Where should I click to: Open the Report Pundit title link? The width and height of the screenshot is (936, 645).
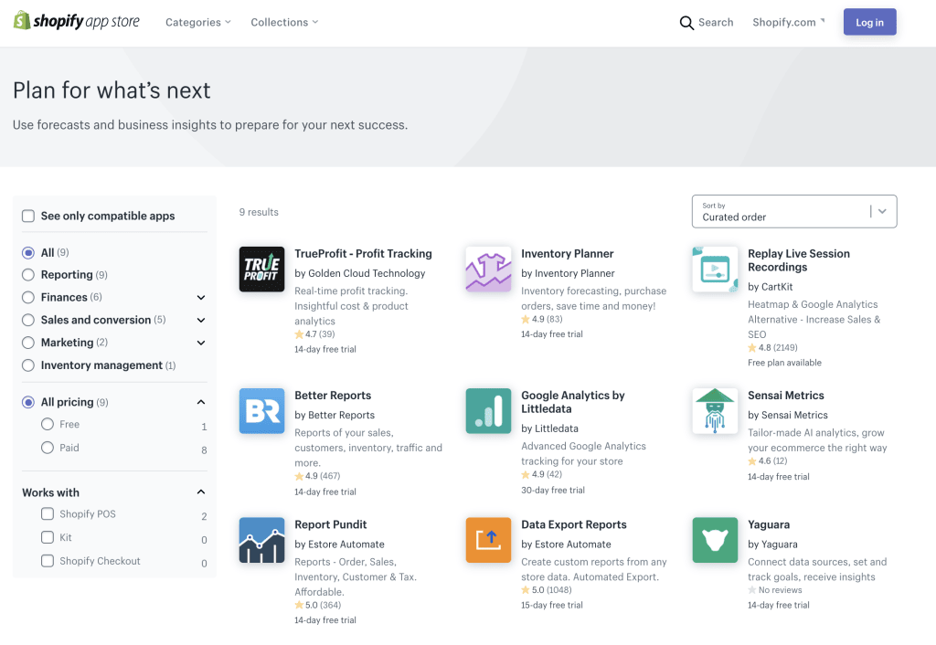tap(331, 524)
